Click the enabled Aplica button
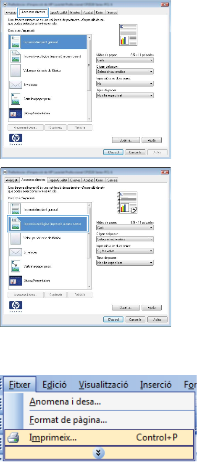Screen dimensions: 197x464 [160, 319]
